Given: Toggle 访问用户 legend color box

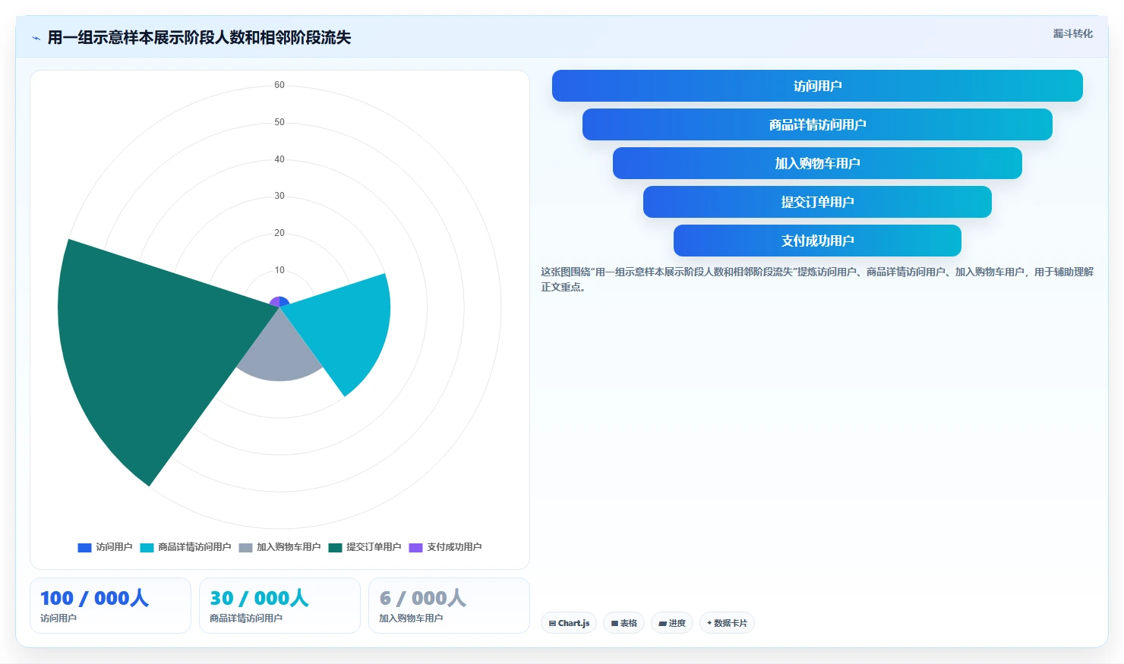Looking at the screenshot, I should (84, 548).
